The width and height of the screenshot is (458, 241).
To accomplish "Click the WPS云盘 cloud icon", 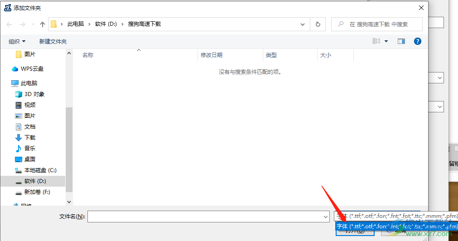I will (15, 69).
